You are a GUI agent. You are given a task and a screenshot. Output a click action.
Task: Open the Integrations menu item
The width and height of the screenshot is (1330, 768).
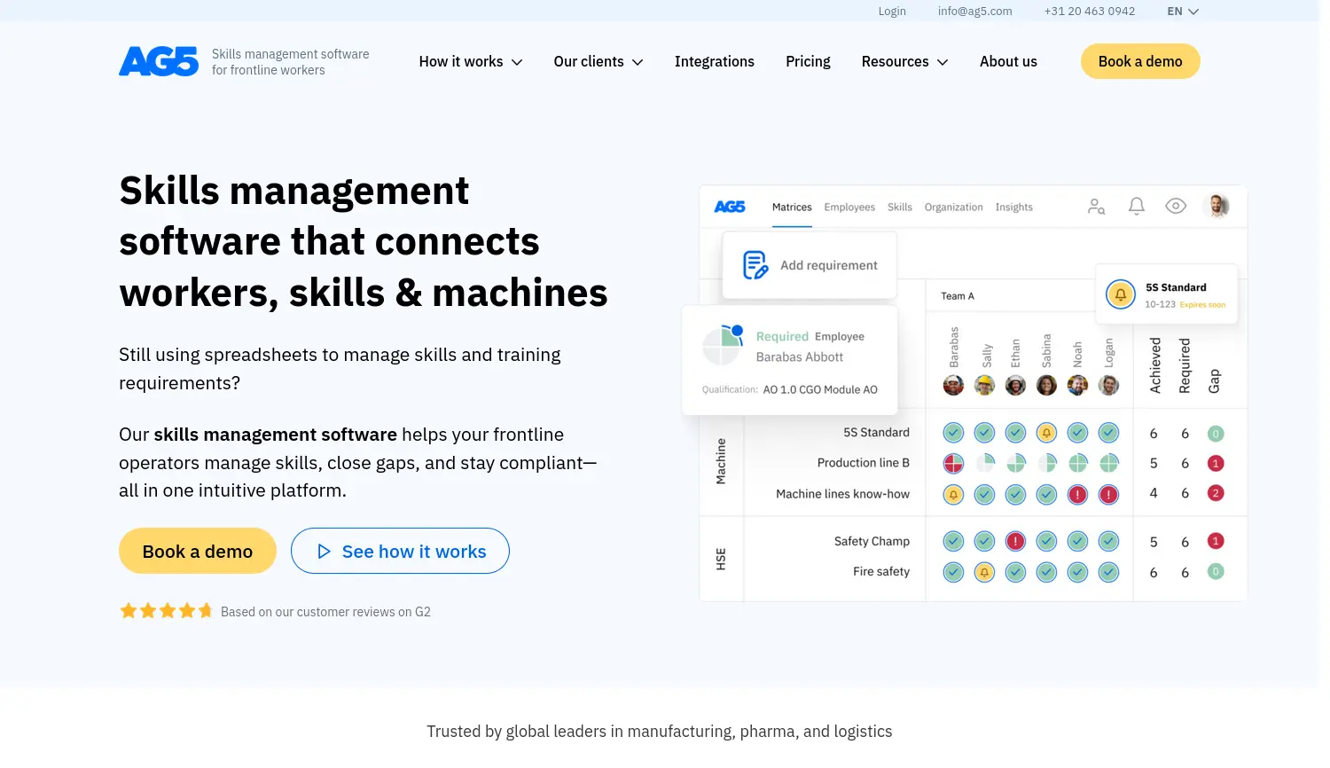point(714,62)
